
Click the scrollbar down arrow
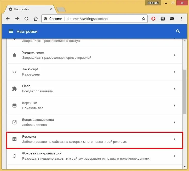click(x=185, y=167)
